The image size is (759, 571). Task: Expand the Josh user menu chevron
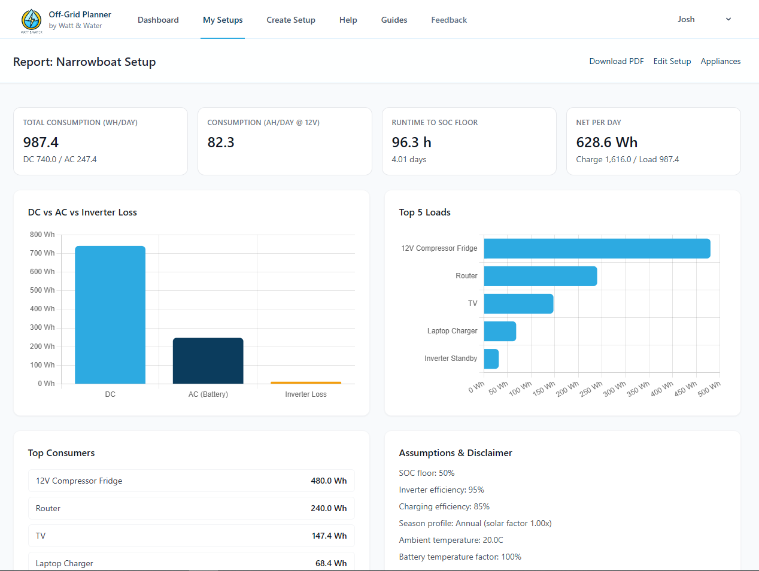pyautogui.click(x=728, y=19)
